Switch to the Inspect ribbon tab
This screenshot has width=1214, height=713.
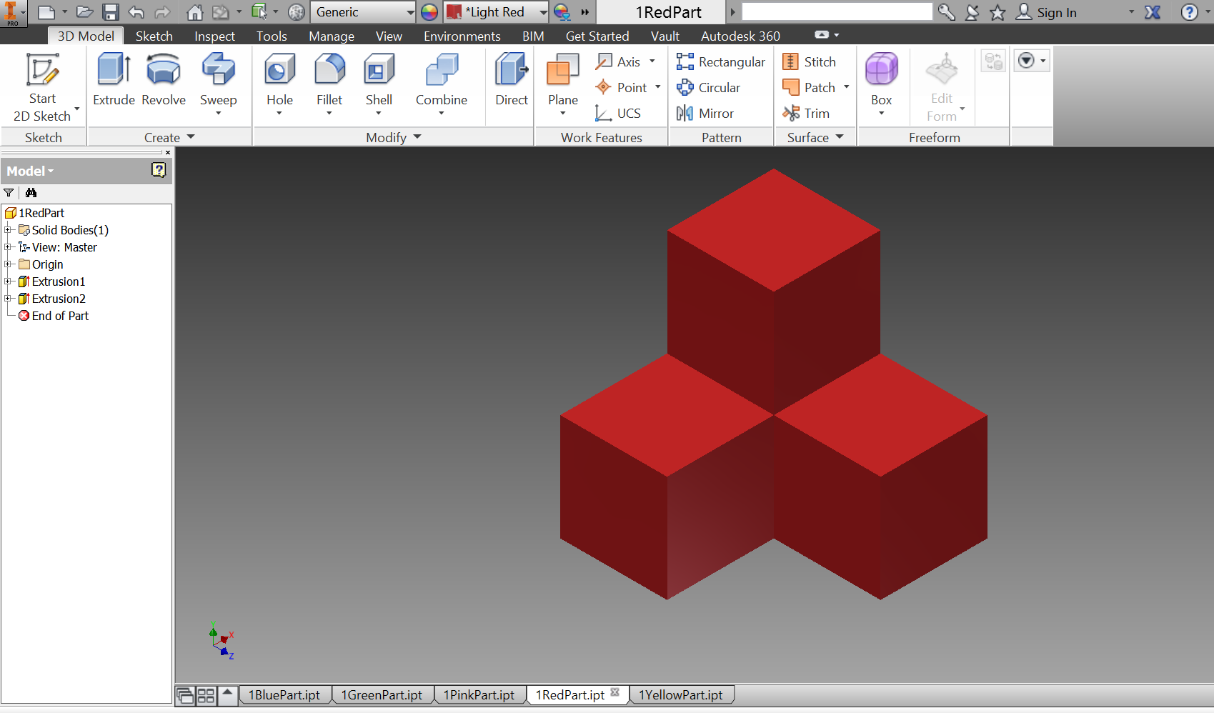tap(214, 36)
